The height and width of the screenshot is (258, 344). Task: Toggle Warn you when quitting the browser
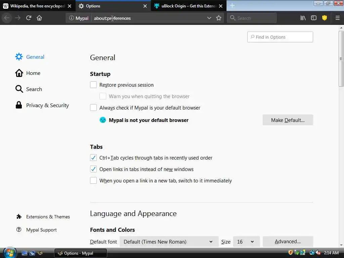[103, 96]
